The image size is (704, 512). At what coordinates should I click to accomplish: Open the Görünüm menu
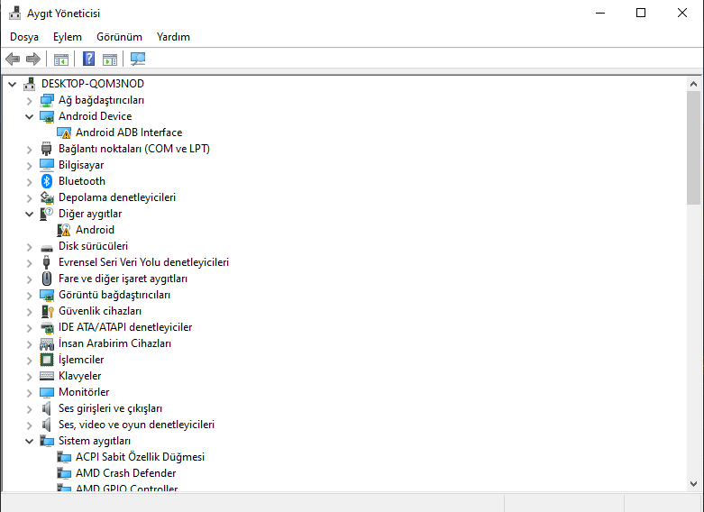tap(119, 37)
